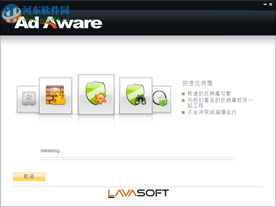Image resolution: width=276 pixels, height=207 pixels.
Task: Expand the rightmost feature panel
Action: (161, 98)
